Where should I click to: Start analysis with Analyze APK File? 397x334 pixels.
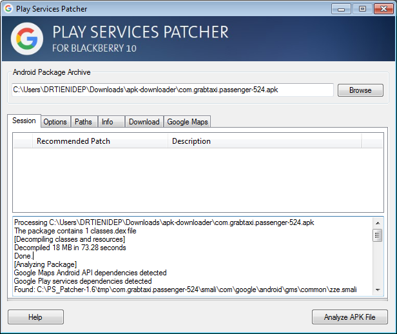coord(349,317)
